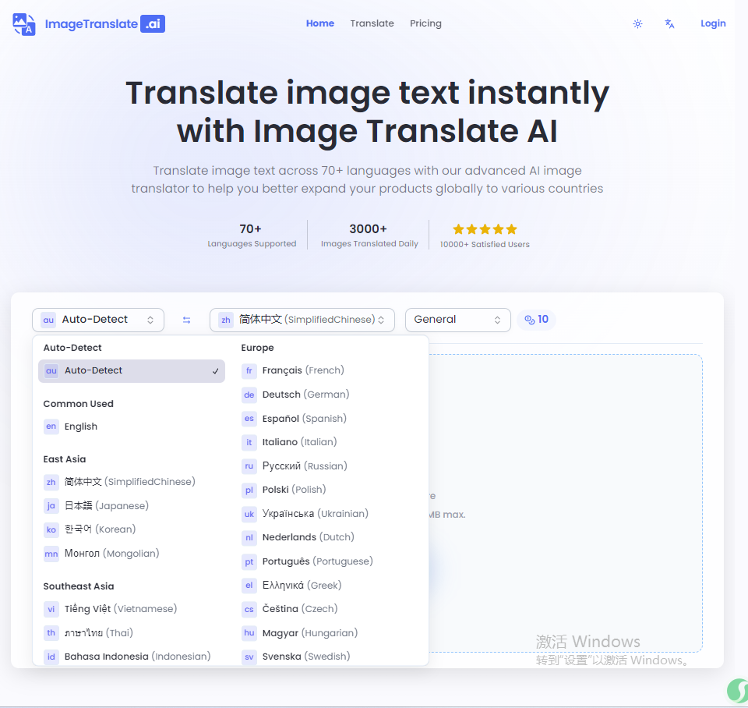748x708 pixels.
Task: Select Italiano (Italian)
Action: coord(329,442)
